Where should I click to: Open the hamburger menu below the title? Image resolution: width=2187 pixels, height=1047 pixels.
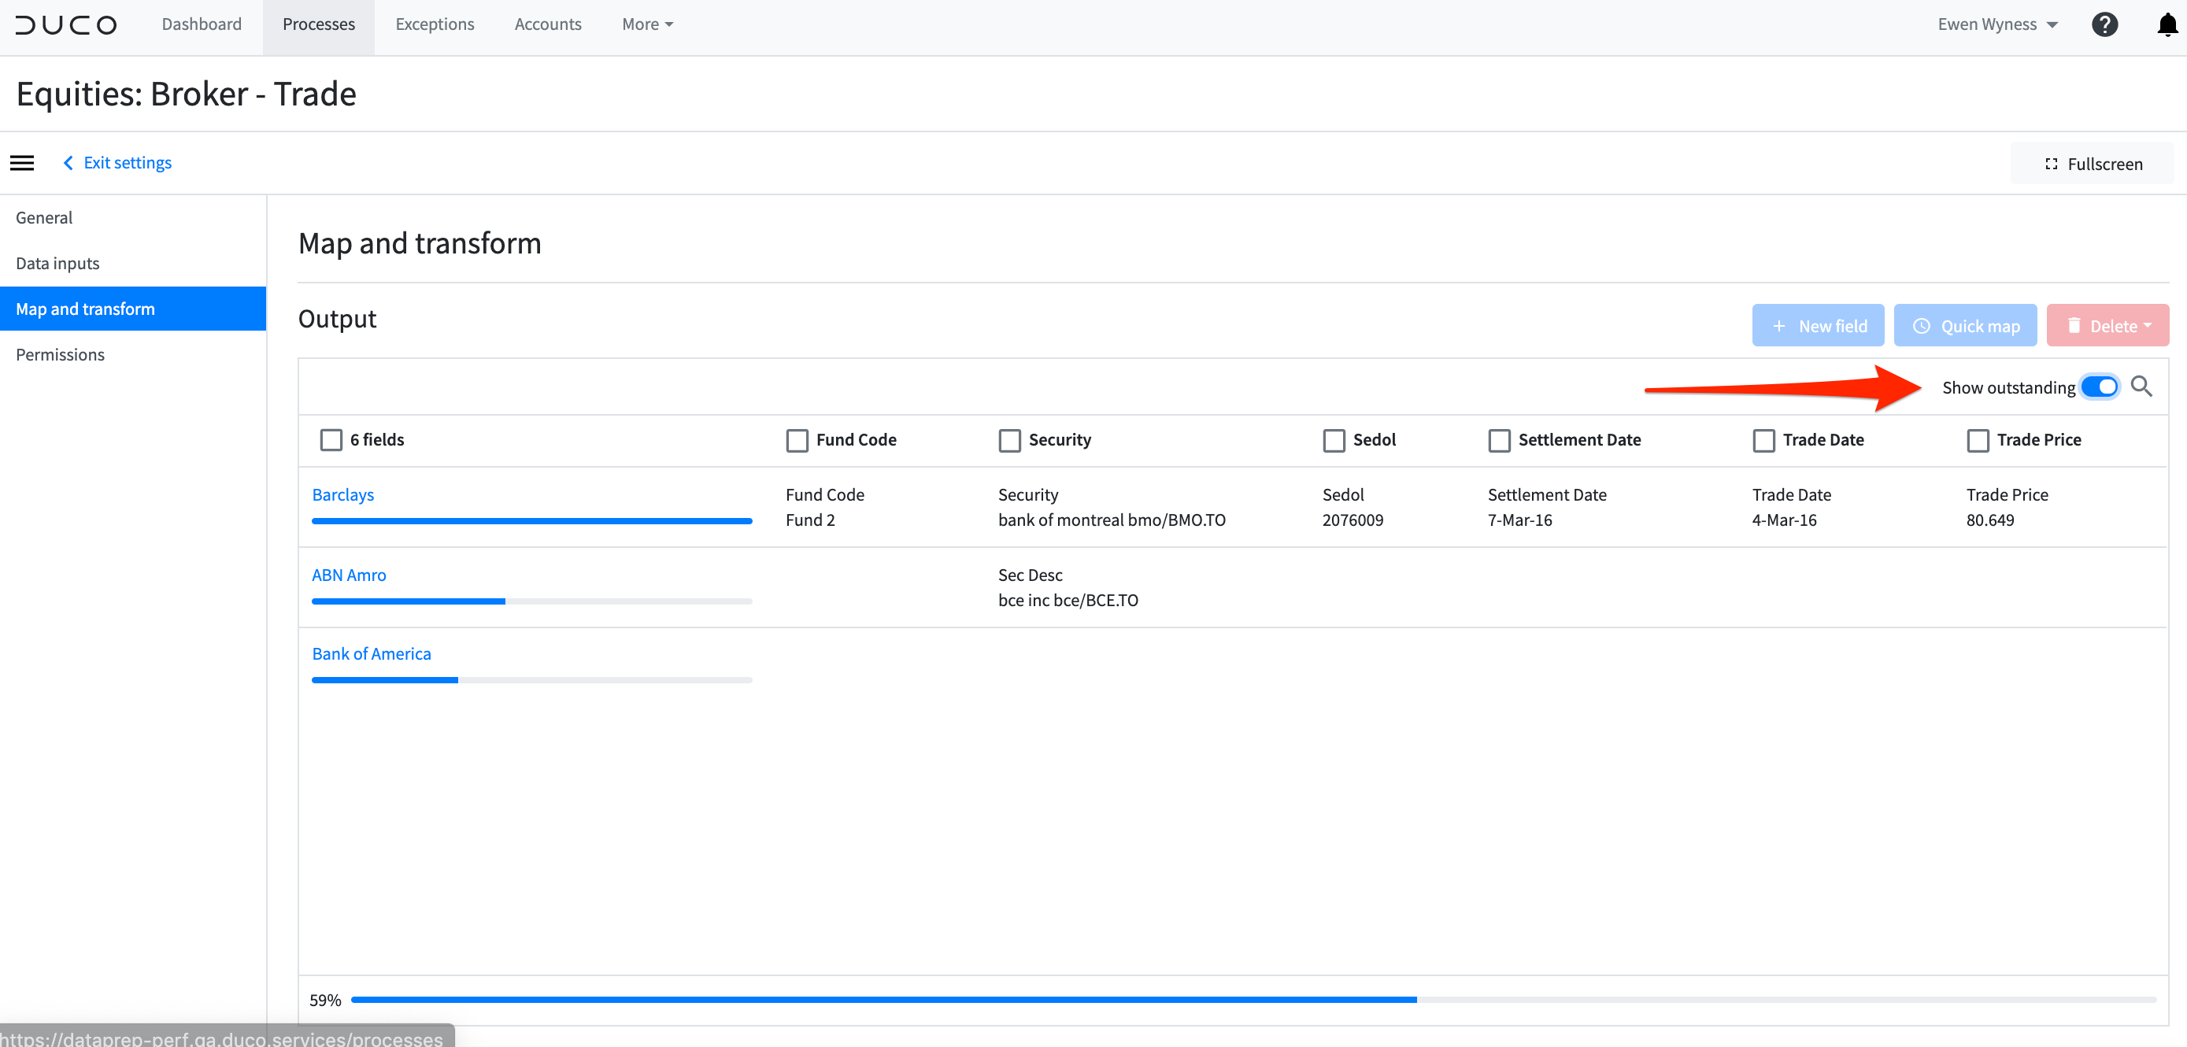pos(21,162)
